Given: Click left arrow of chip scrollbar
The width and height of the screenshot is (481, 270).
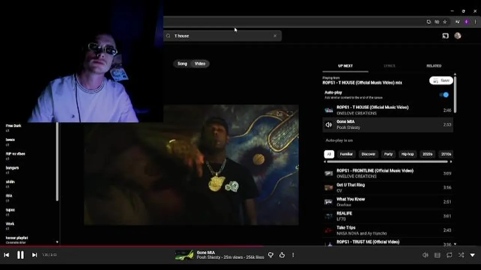Looking at the screenshot, I should point(325,162).
